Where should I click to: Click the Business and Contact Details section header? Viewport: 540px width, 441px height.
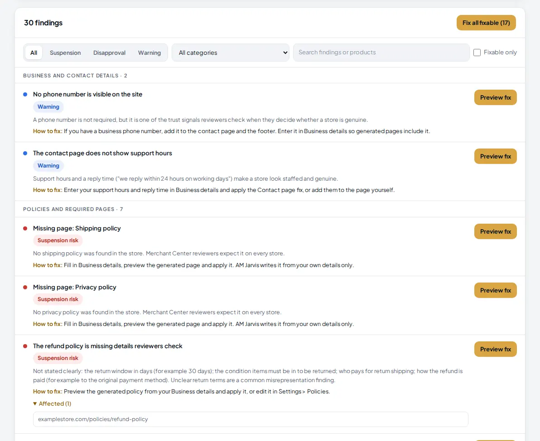pos(75,76)
